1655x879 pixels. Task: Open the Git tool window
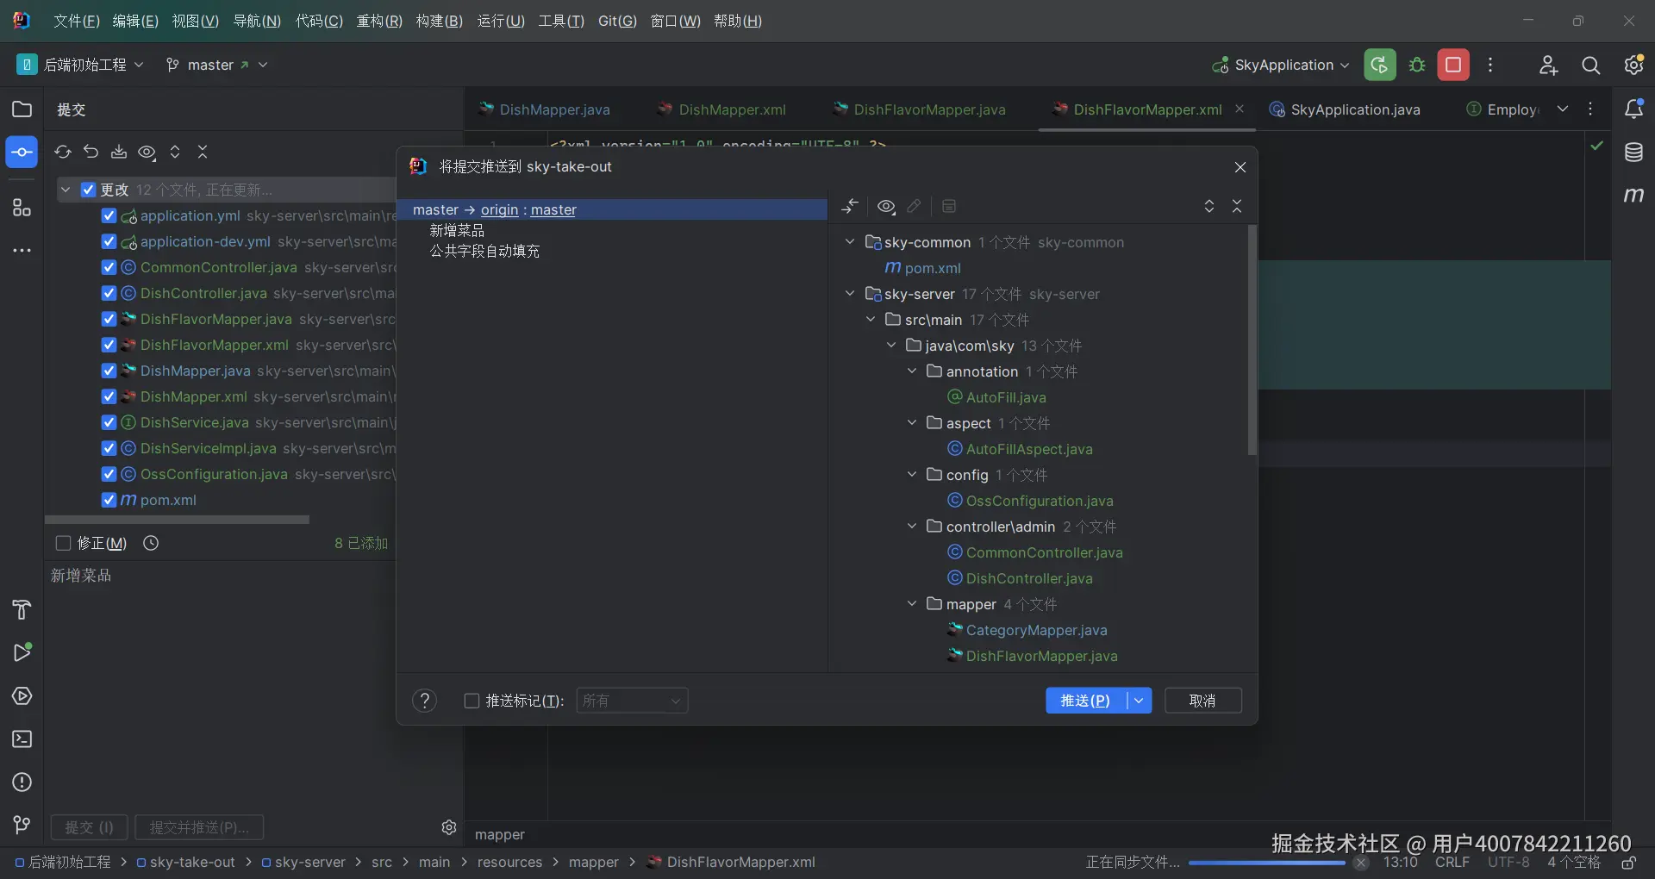(22, 826)
